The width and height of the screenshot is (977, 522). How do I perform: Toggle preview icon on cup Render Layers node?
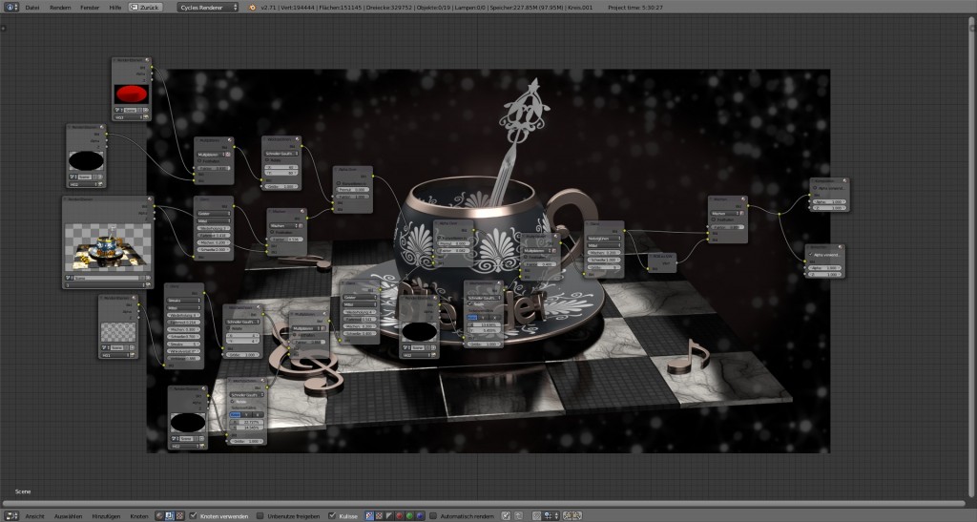(x=150, y=200)
